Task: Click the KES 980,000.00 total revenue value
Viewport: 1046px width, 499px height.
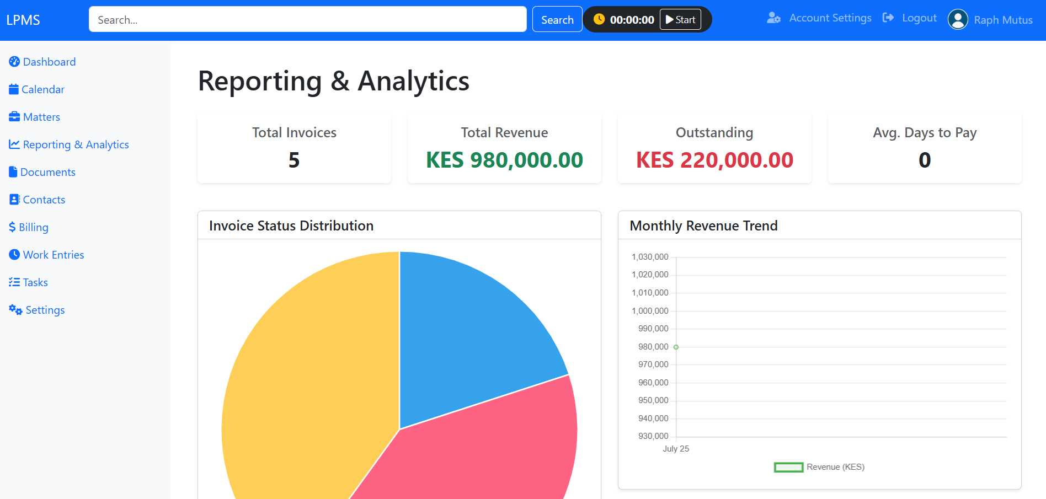Action: click(504, 160)
